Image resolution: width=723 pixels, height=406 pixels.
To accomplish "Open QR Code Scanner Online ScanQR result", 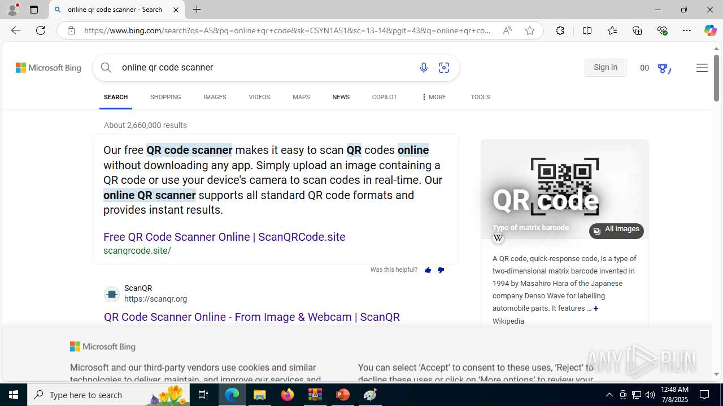I will click(x=252, y=317).
